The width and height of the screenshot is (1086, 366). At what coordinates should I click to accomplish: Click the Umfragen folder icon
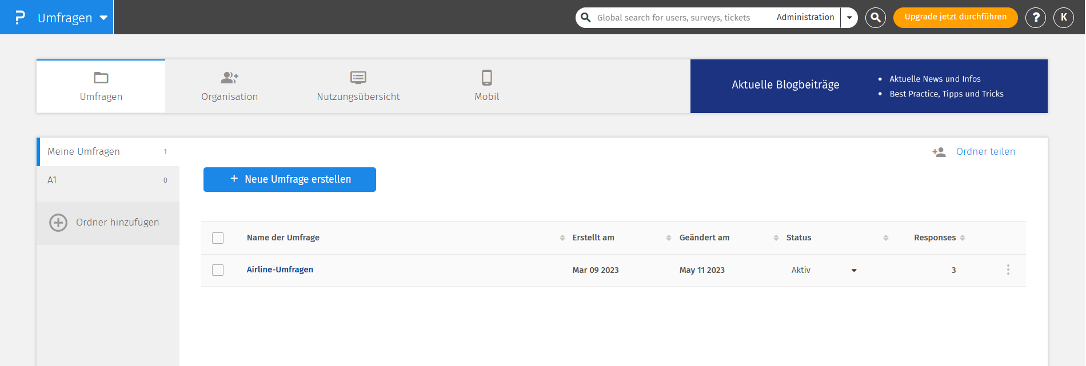coord(101,78)
